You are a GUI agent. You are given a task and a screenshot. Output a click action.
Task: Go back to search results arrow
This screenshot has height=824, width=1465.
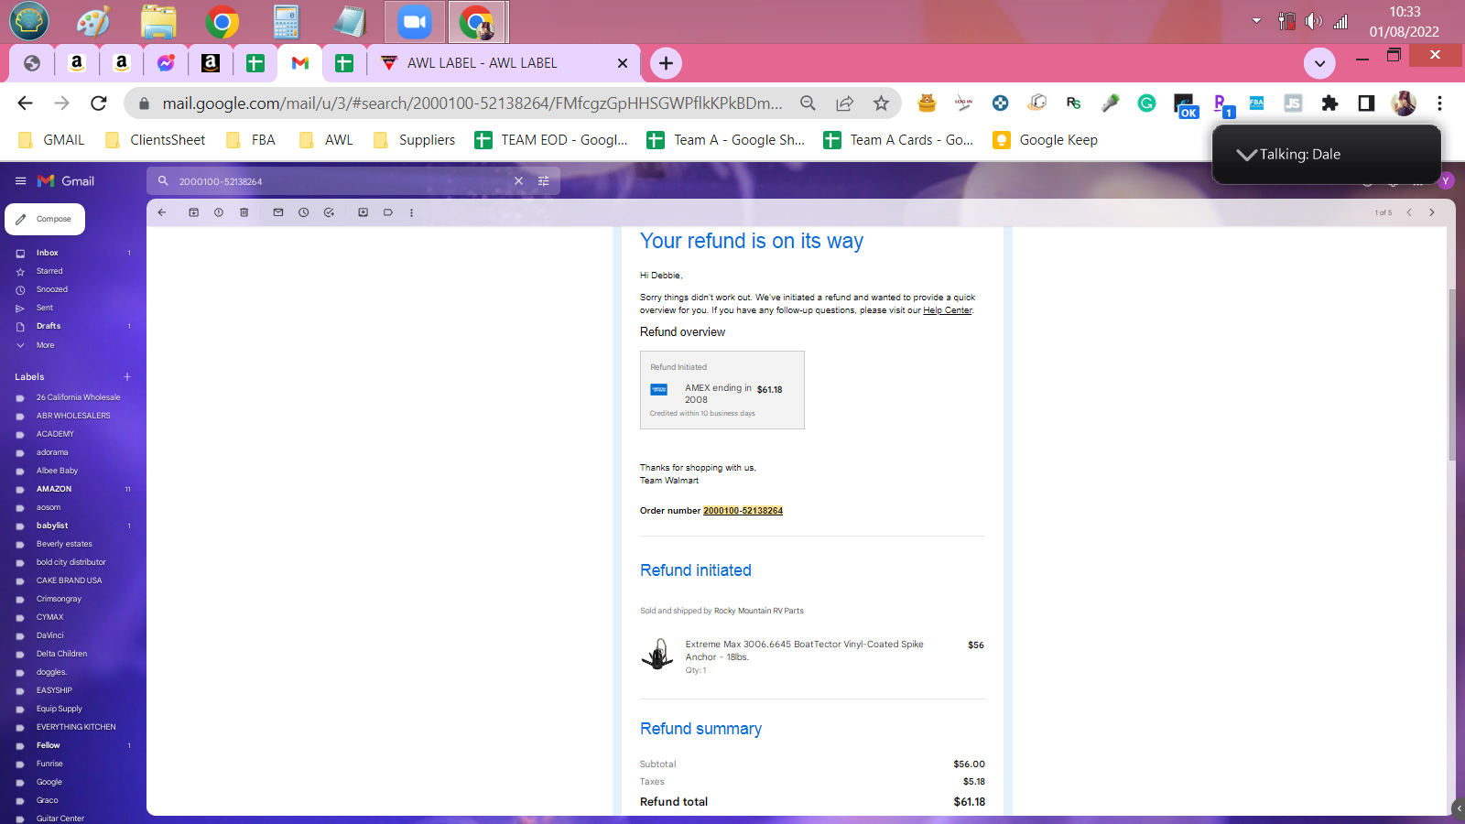(162, 212)
